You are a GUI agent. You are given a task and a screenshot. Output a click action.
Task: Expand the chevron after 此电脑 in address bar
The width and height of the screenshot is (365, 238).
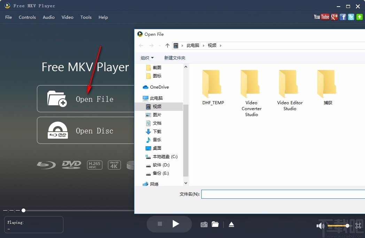pyautogui.click(x=203, y=46)
